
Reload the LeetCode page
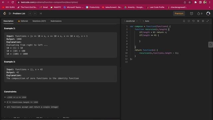point(13,2)
